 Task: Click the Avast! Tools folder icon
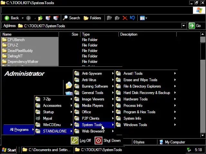click(x=118, y=73)
